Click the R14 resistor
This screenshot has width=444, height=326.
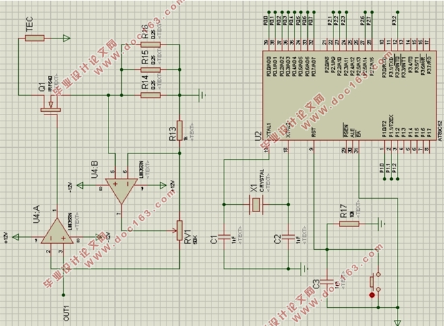[151, 95]
